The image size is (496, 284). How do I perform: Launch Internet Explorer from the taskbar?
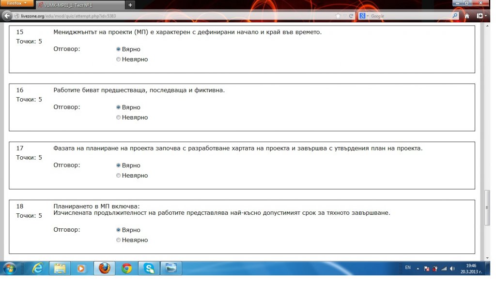[38, 269]
